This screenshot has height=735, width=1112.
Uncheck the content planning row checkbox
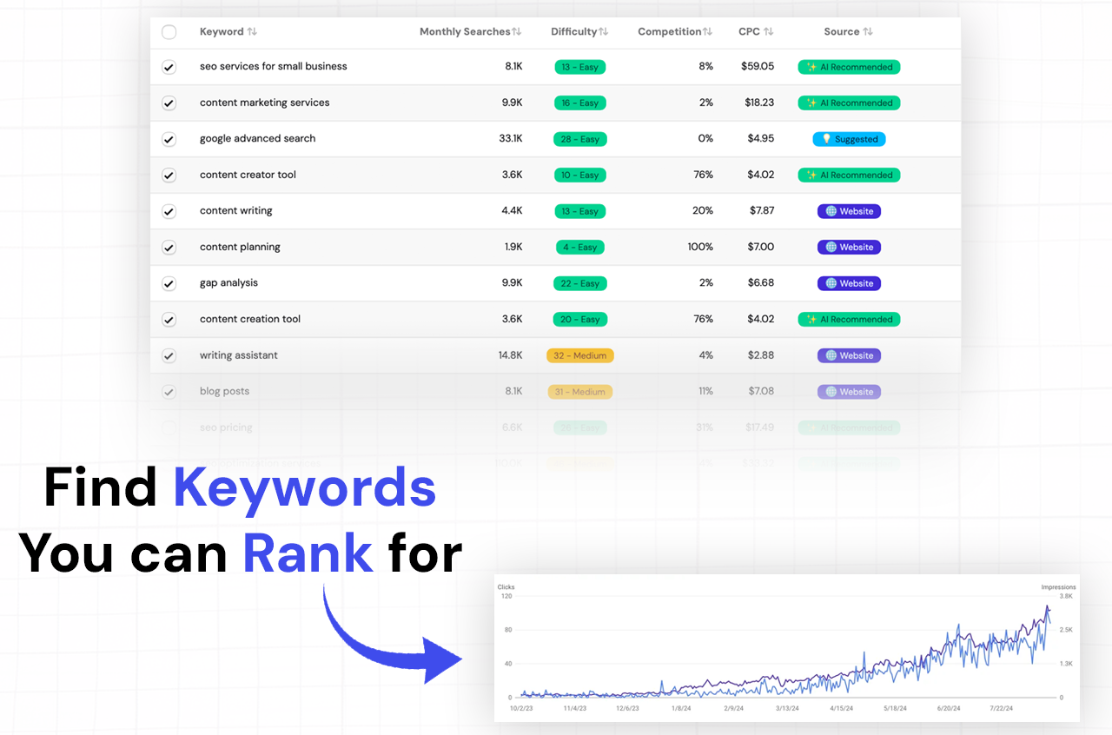pos(169,247)
